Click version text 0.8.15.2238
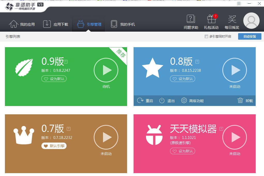Image resolution: width=264 pixels, height=176 pixels. coord(191,71)
